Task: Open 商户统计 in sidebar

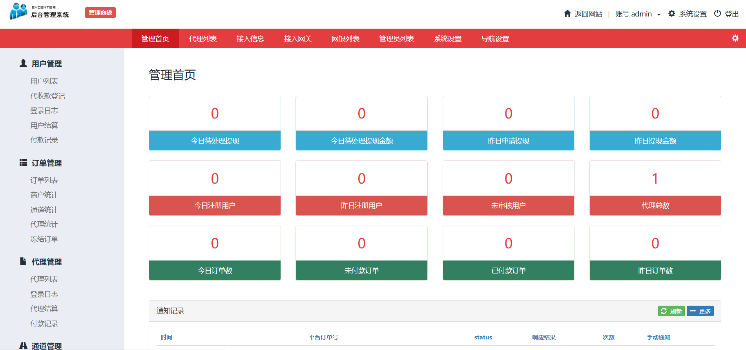Action: [x=44, y=195]
